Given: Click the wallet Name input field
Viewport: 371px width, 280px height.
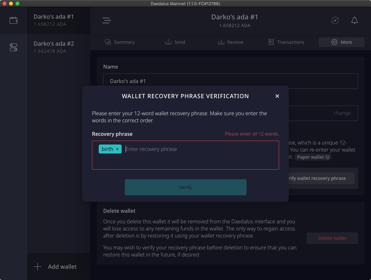Looking at the screenshot, I should 230,81.
